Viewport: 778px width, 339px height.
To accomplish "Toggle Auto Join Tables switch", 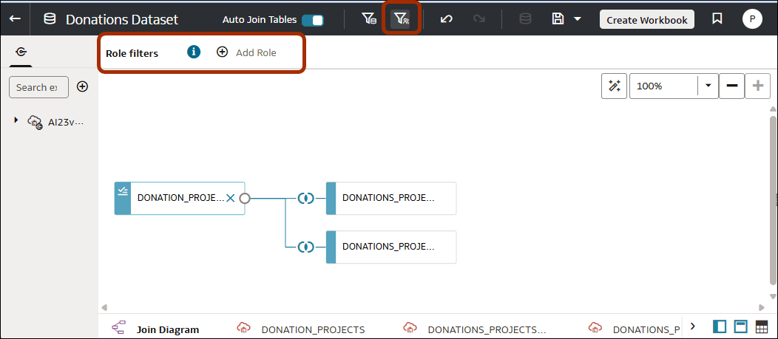I will (312, 20).
